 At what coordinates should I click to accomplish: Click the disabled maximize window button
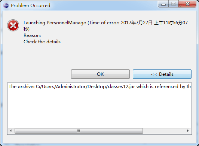(174, 4)
